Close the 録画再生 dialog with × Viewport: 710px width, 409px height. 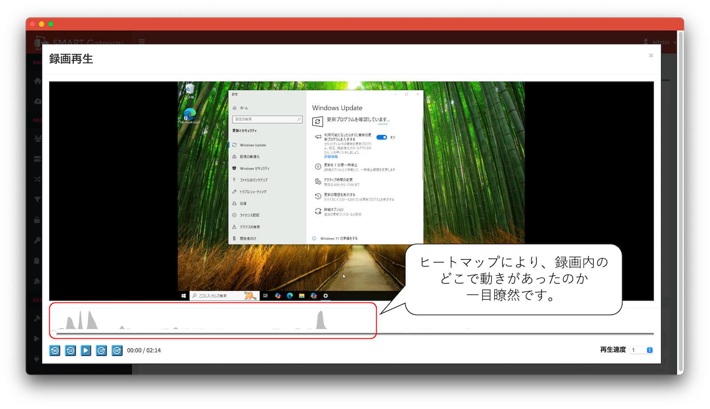[651, 56]
